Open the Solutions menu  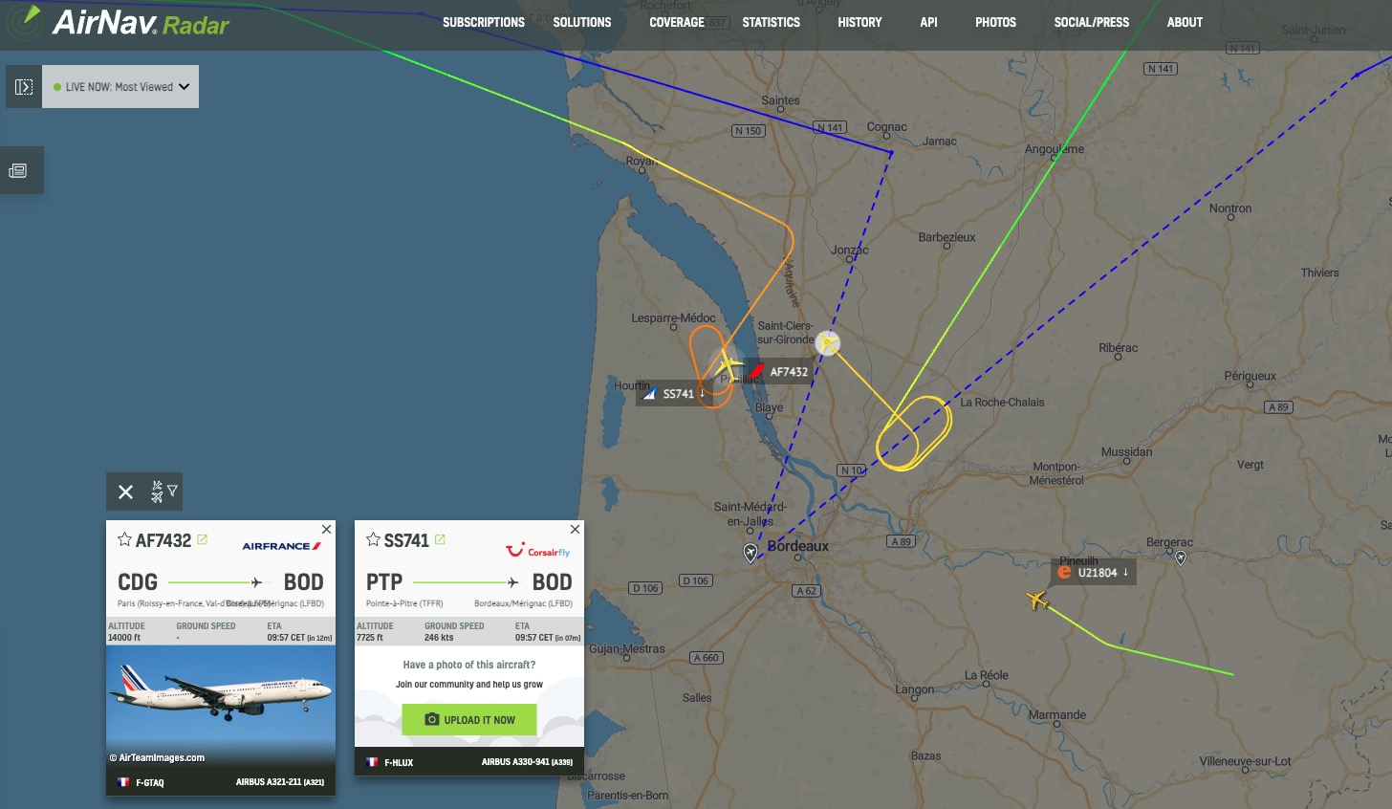tap(582, 22)
